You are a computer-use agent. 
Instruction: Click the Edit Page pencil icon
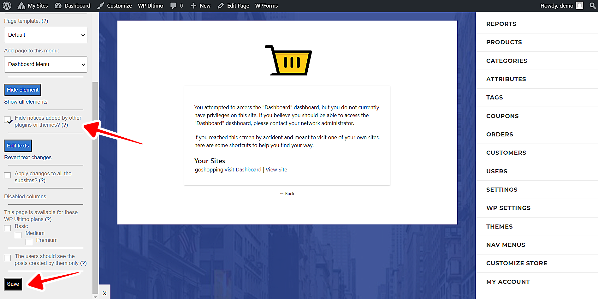221,6
